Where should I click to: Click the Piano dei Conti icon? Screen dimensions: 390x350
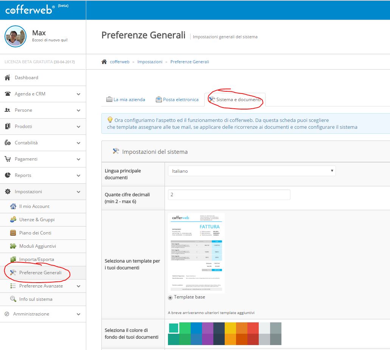click(x=13, y=233)
